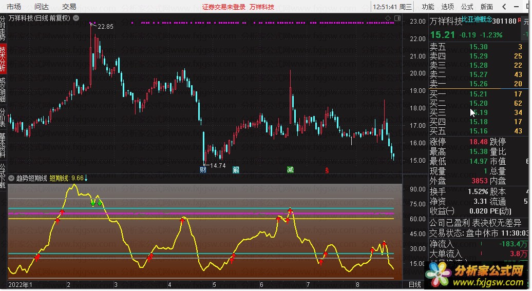This screenshot has width=532, height=291.
Task: Select the 买一 15.21 order row
Action: pyautogui.click(x=476, y=94)
